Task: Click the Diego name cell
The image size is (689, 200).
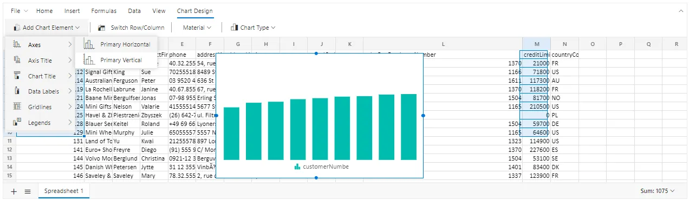Action: point(154,150)
